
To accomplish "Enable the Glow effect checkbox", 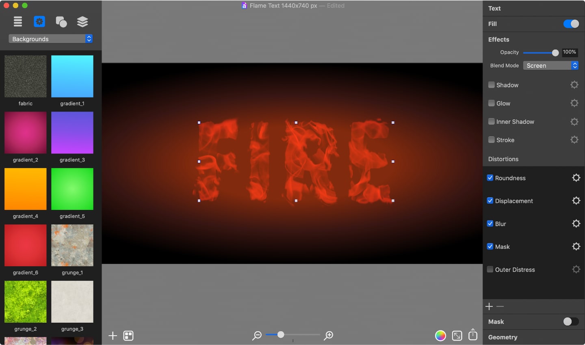I will pos(491,103).
